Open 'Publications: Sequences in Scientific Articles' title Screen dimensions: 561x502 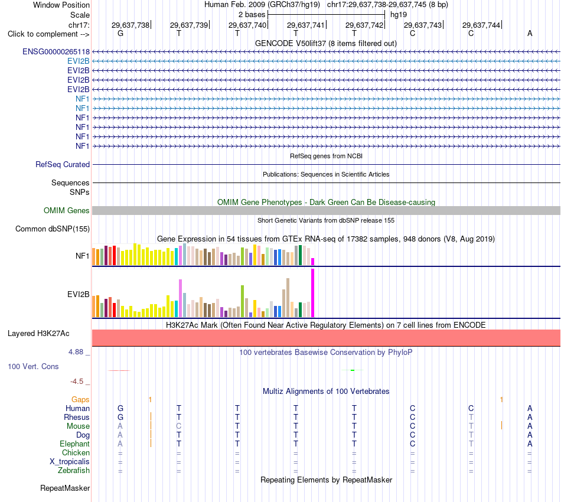(x=326, y=174)
